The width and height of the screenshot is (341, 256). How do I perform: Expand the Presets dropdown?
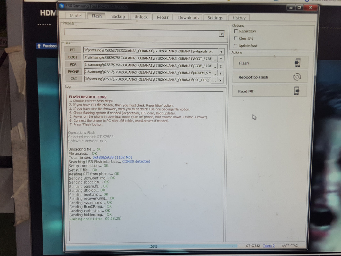pos(221,34)
